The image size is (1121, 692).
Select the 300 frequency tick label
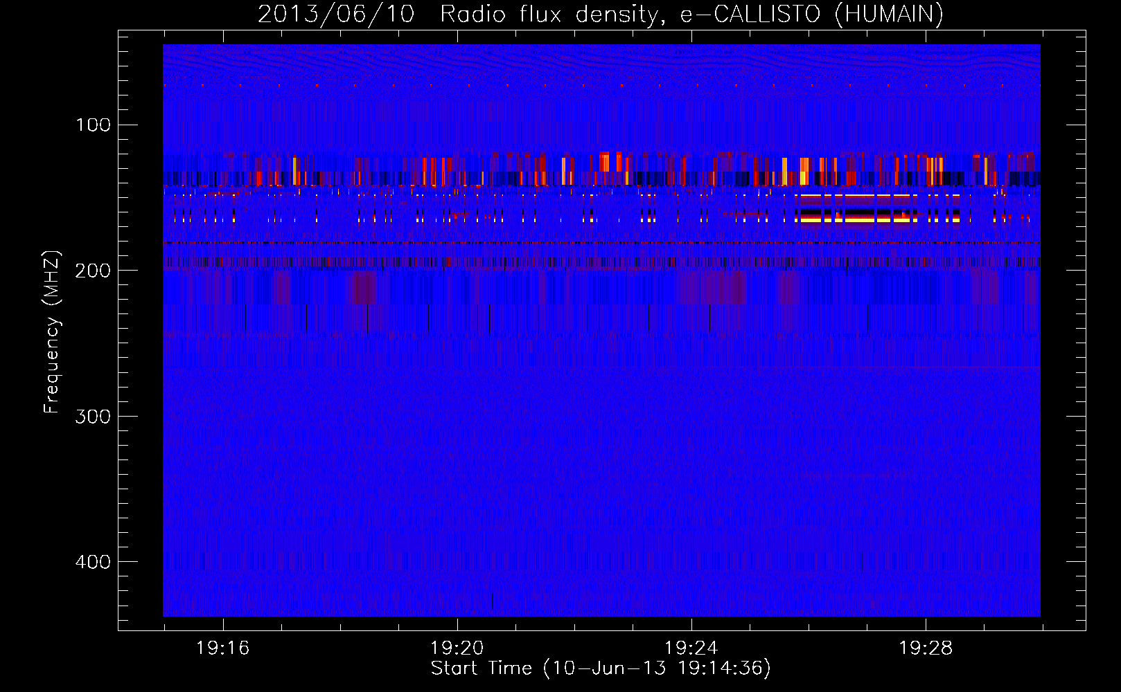[x=93, y=417]
